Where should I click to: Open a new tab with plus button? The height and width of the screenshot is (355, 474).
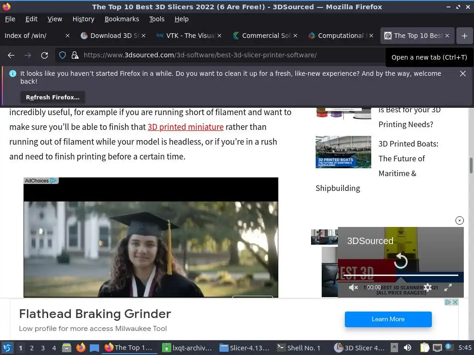click(x=465, y=36)
